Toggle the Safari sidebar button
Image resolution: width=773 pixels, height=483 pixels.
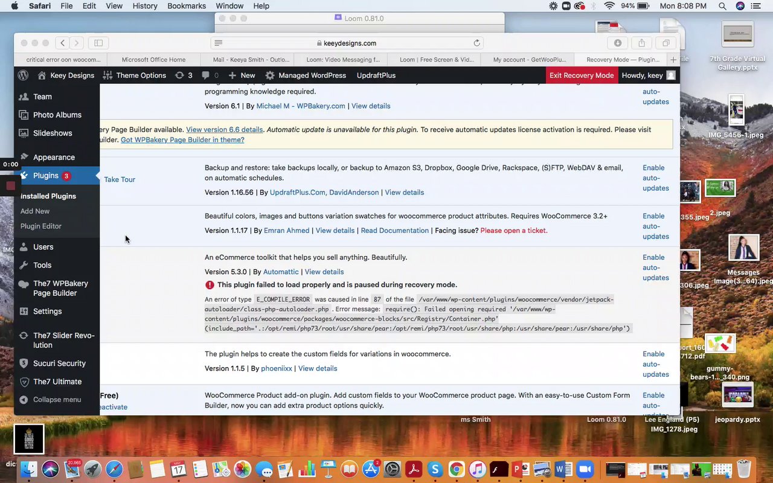pos(98,43)
